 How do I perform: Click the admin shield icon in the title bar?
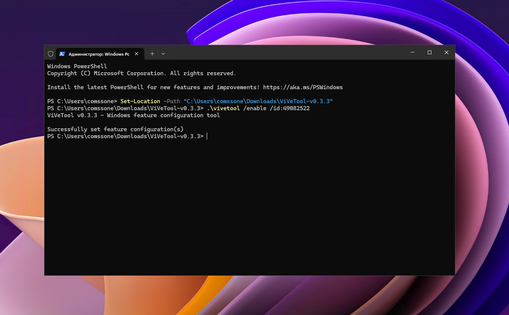[x=51, y=54]
